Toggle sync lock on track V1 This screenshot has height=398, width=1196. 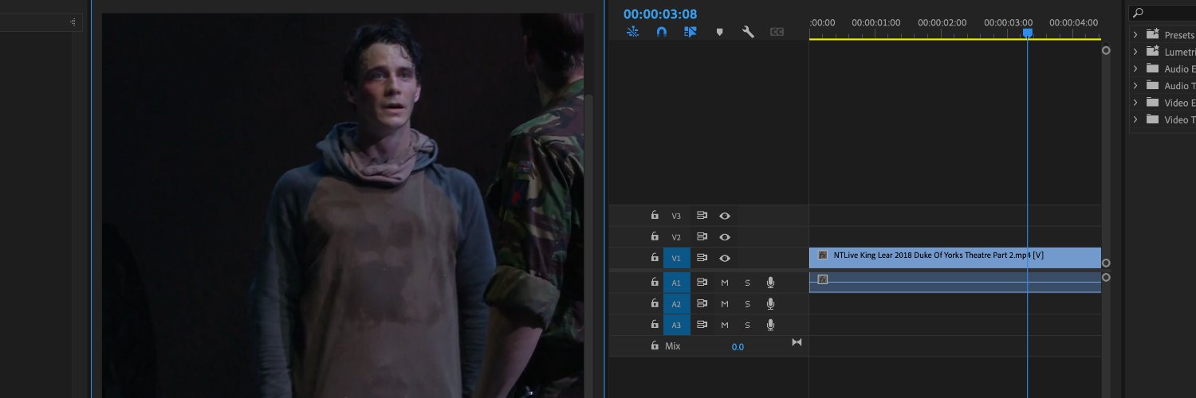[702, 257]
